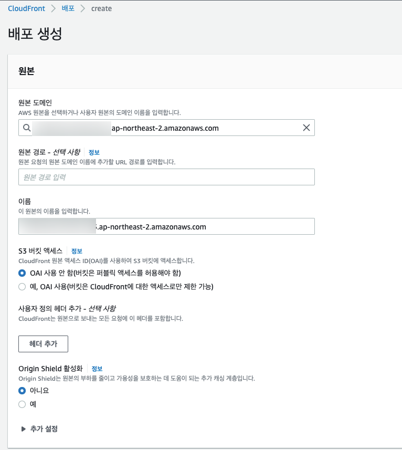The height and width of the screenshot is (450, 402).
Task: Click the chevron before 'create' breadcrumb
Action: pyautogui.click(x=83, y=8)
